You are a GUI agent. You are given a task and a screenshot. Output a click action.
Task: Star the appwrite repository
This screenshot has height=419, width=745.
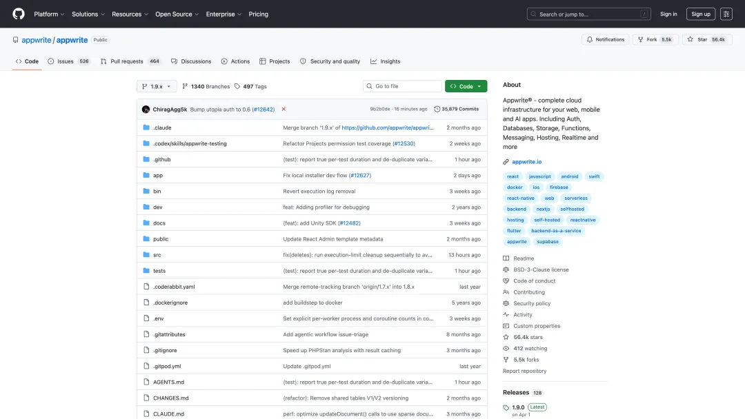pyautogui.click(x=708, y=39)
